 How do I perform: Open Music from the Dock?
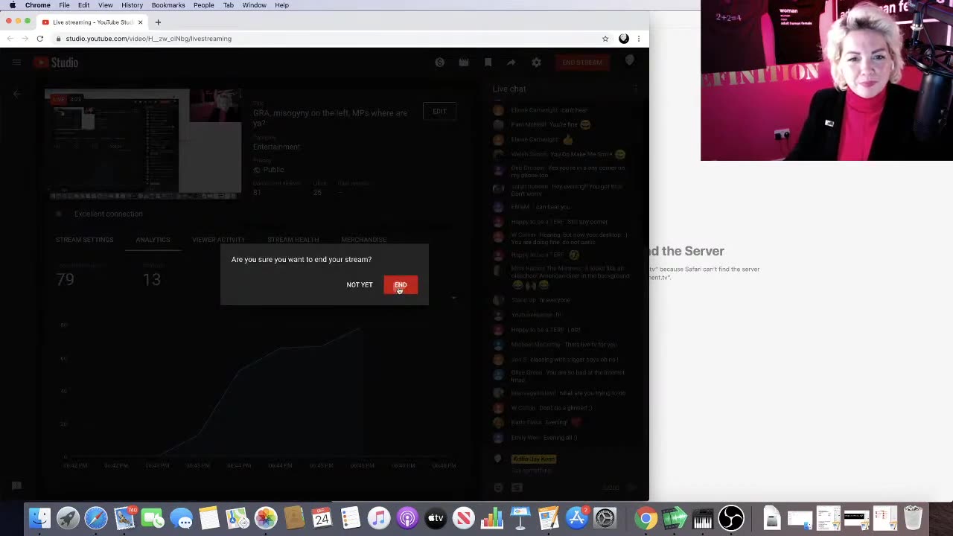coord(379,517)
